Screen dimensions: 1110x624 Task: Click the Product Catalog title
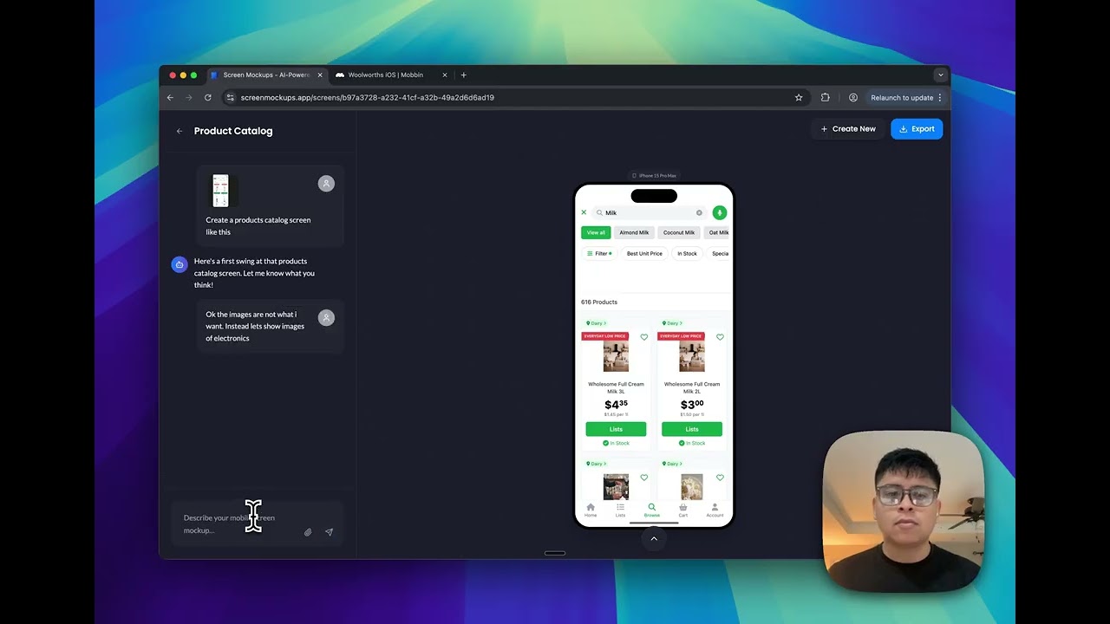[x=233, y=131]
